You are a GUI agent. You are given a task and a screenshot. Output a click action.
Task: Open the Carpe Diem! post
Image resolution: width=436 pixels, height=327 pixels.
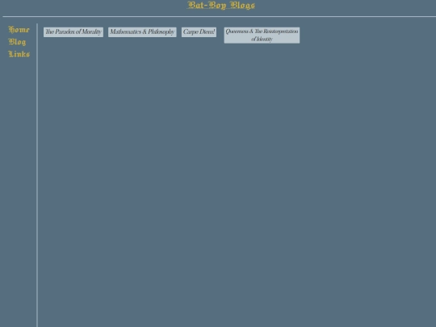(199, 32)
